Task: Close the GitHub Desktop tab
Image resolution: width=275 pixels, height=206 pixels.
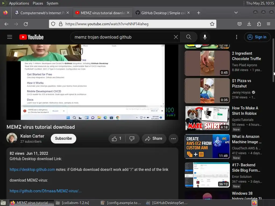Action: [x=189, y=13]
